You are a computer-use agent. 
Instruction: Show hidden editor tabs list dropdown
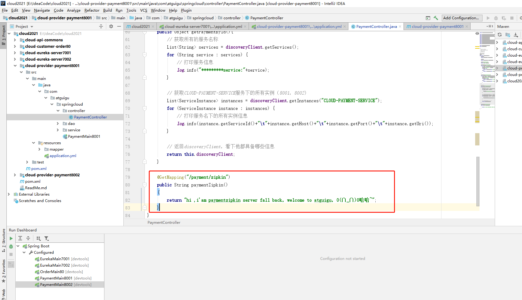(x=490, y=27)
